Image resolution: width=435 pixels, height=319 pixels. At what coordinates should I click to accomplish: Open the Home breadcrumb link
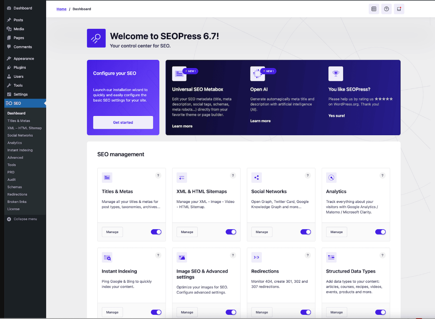pos(61,9)
